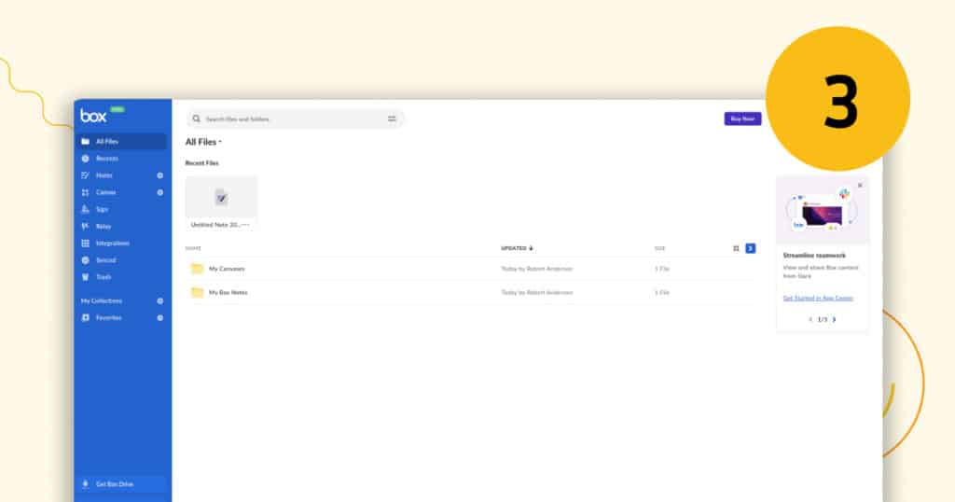This screenshot has height=502, width=955.
Task: Click the Box logo in the sidebar
Action: point(93,116)
